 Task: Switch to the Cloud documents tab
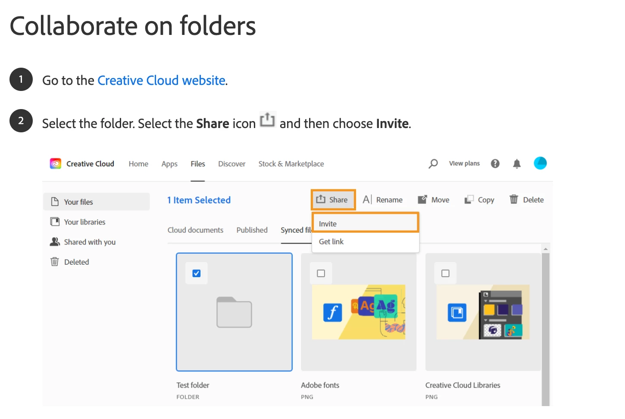[x=195, y=230]
